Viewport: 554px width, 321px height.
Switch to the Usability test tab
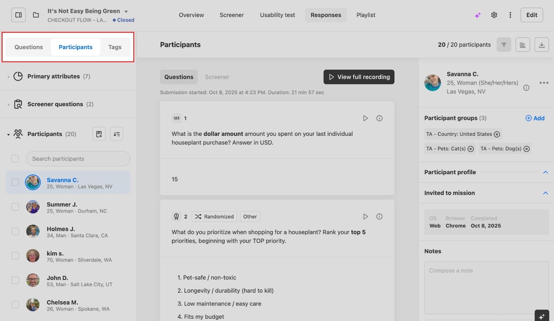click(x=277, y=15)
